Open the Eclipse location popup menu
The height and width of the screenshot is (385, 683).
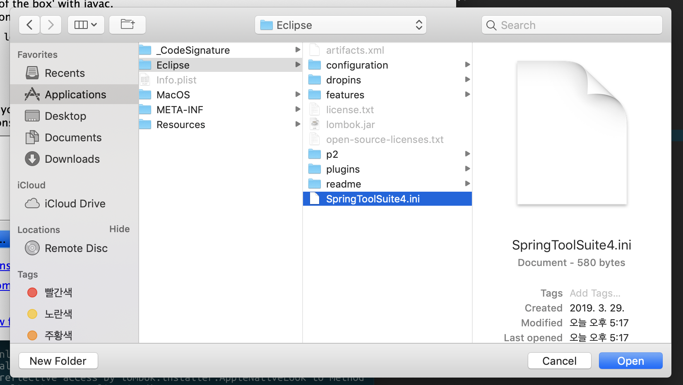click(341, 25)
